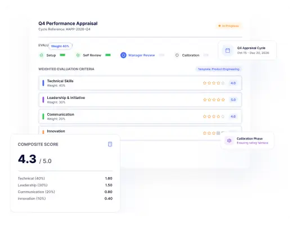This screenshot has height=225, width=295.
Task: Click the Weight: 30% label under Leadership
Action: pyautogui.click(x=56, y=102)
